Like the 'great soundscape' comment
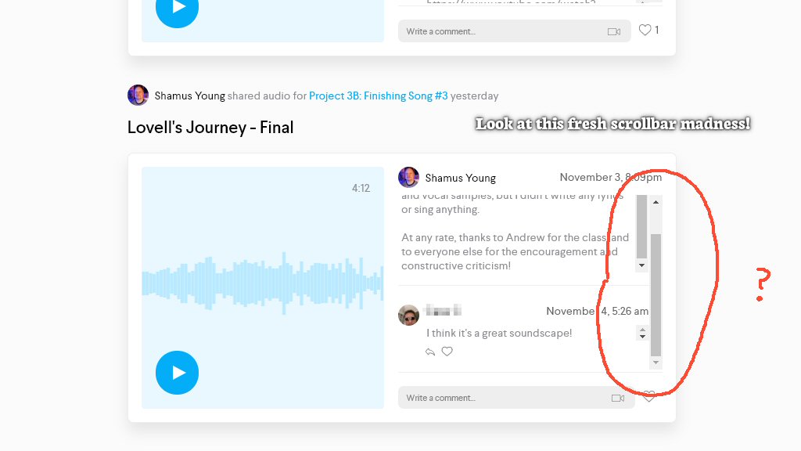801x451 pixels. (x=447, y=352)
